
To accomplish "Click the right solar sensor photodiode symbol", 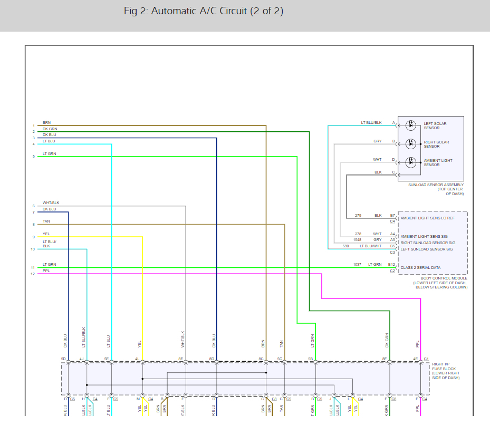I will [x=411, y=144].
